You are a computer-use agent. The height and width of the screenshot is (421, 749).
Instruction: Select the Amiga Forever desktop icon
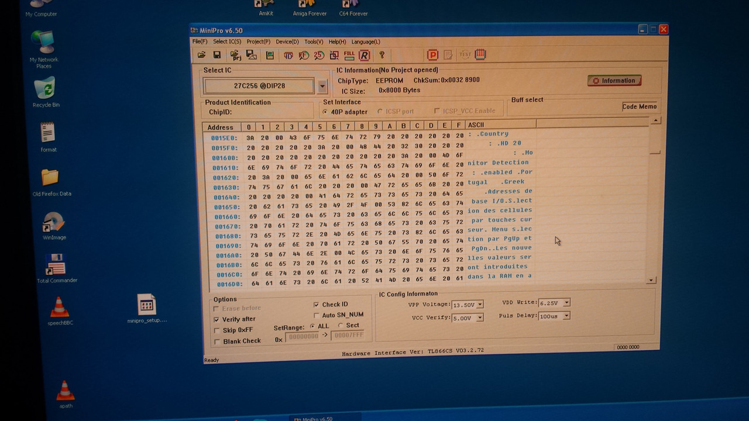pos(310,9)
